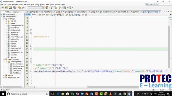This screenshot has height=96, width=172.
Task: Click the Stop Macro Recording icon
Action: click(x=86, y=15)
